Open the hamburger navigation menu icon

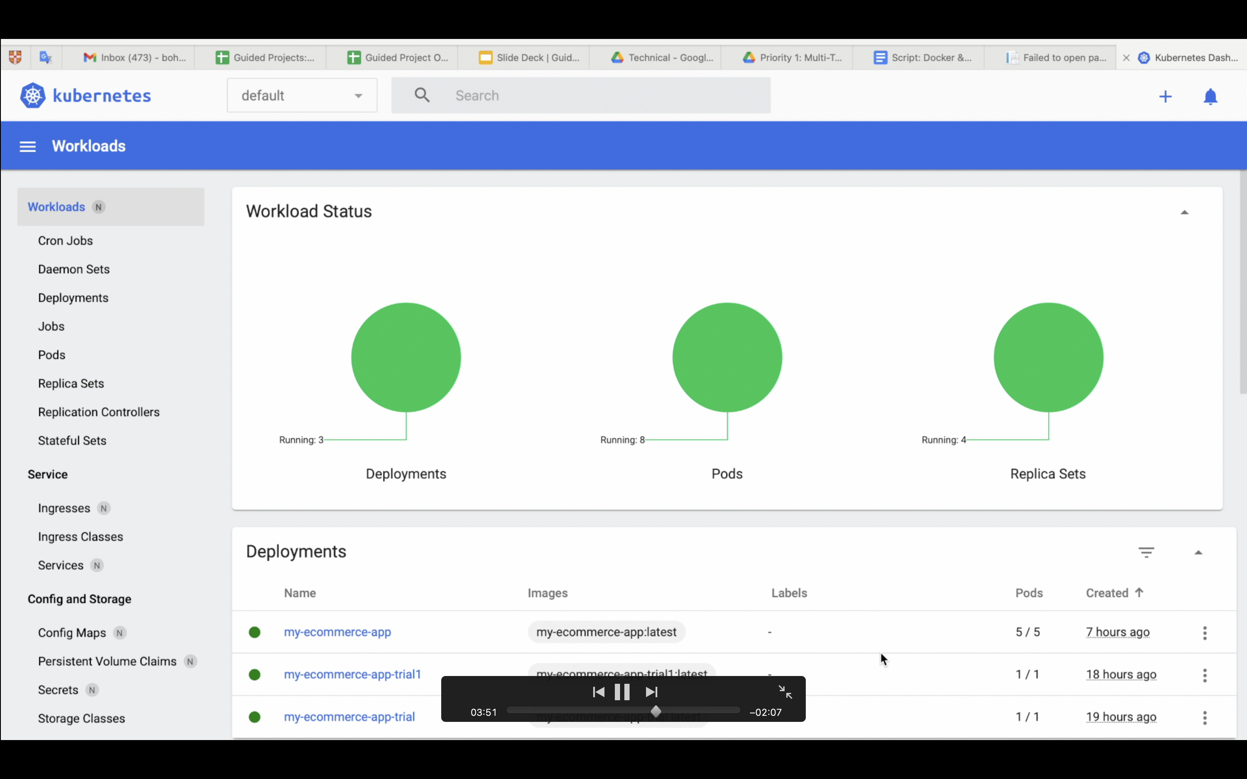click(27, 147)
